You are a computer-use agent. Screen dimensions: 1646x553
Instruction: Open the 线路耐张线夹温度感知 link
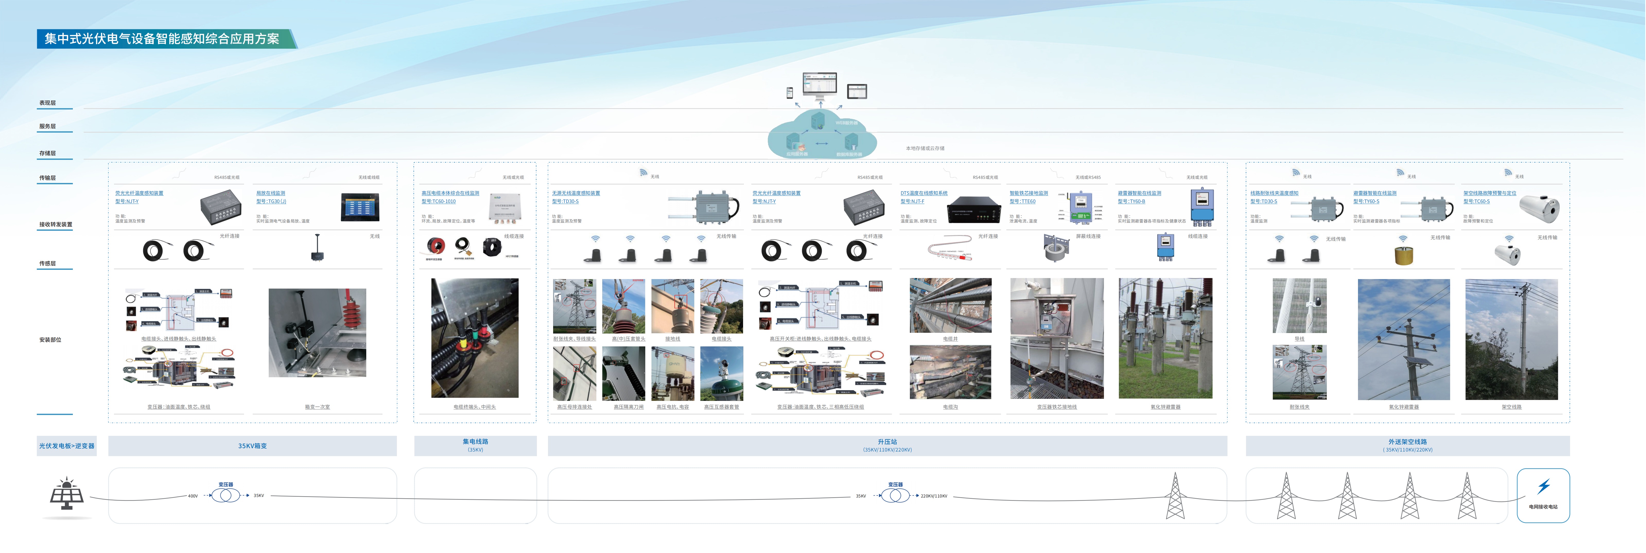tap(1274, 193)
